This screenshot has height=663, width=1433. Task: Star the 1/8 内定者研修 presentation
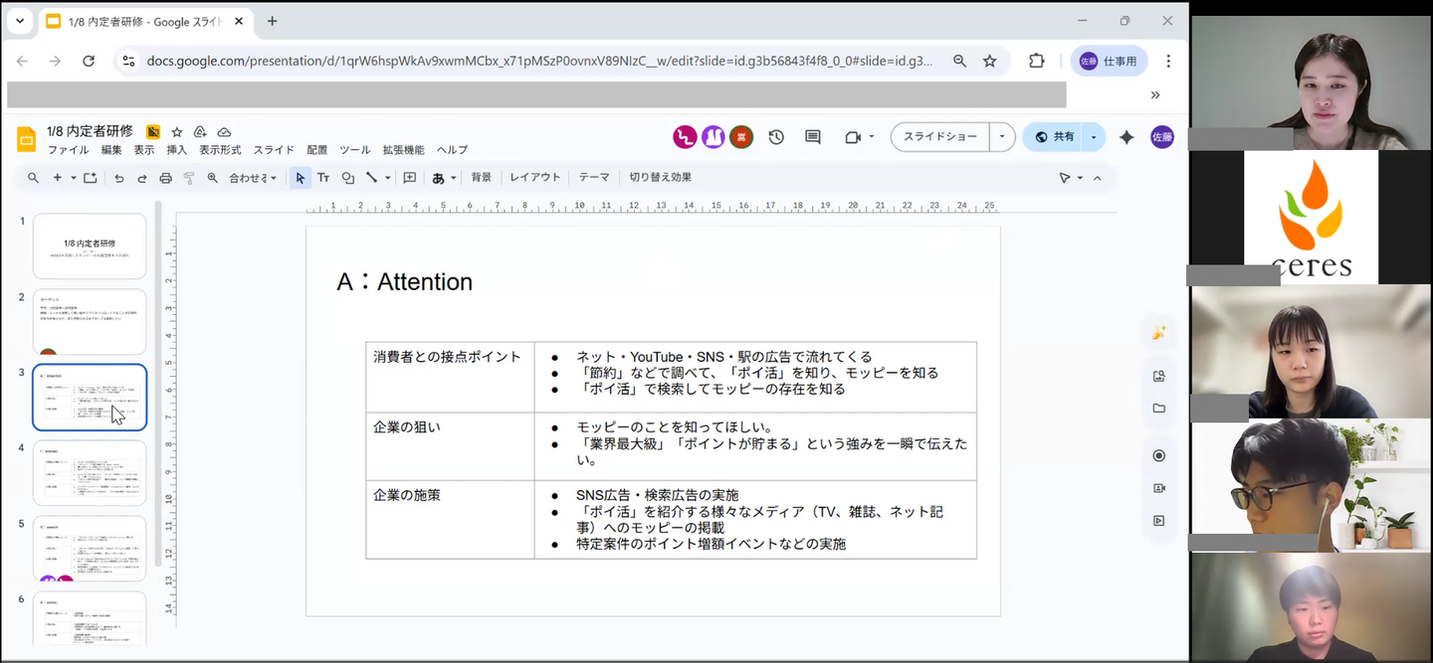click(177, 132)
